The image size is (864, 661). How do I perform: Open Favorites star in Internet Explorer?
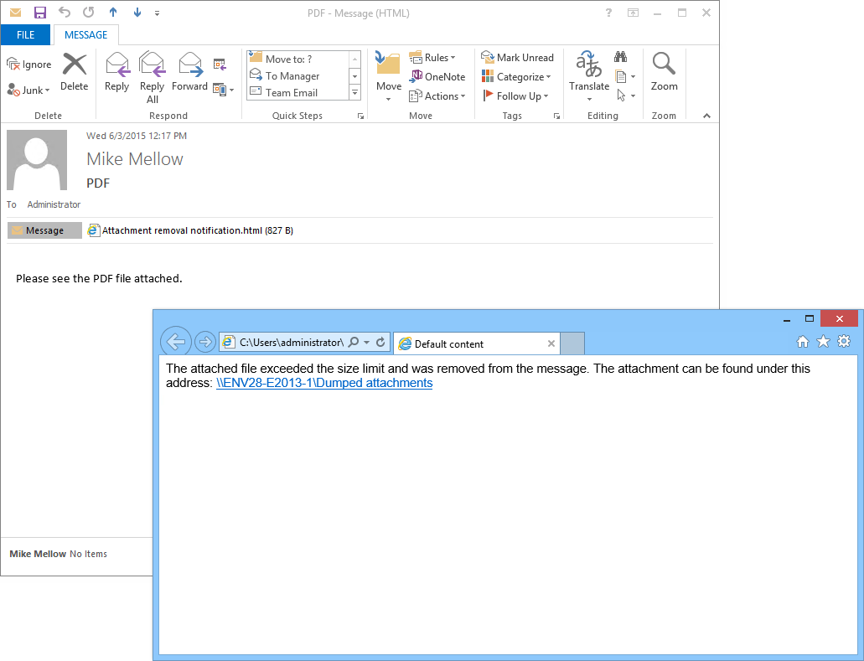click(x=823, y=342)
